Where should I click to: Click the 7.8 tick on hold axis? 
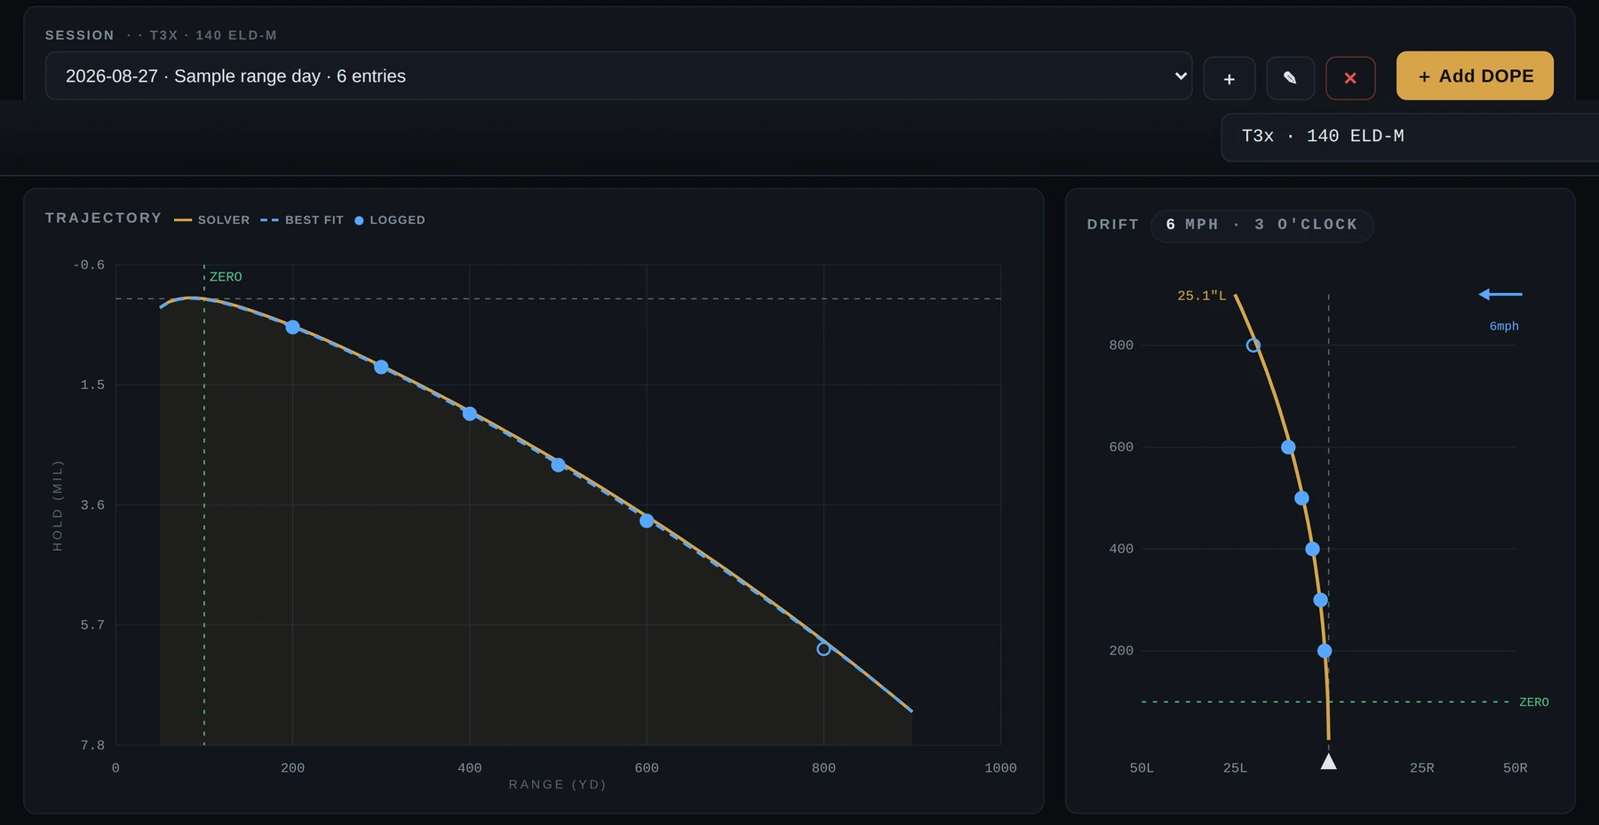click(x=92, y=745)
